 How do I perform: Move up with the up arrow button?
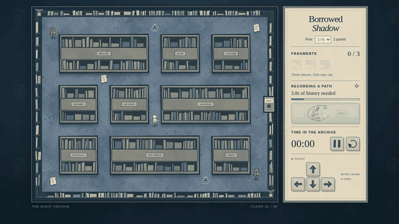313,169
